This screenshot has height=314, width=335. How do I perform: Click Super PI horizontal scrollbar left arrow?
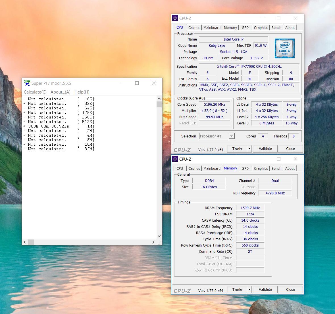25,242
